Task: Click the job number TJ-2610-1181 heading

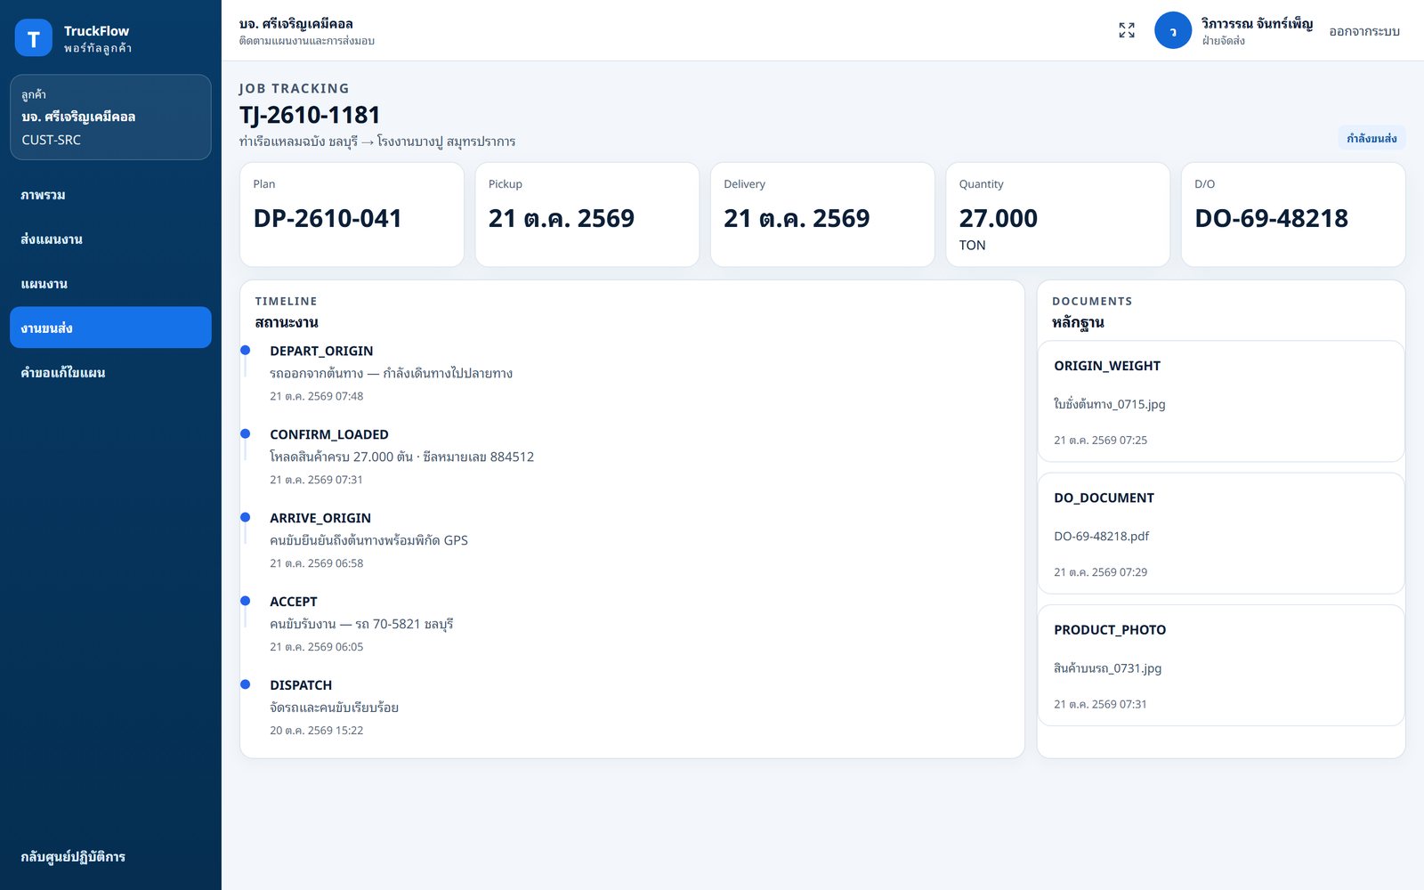Action: 310,115
